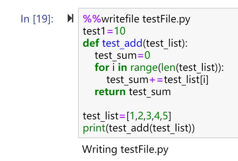Click on the test_add function name
The width and height of the screenshot is (238, 161).
pyautogui.click(x=122, y=43)
